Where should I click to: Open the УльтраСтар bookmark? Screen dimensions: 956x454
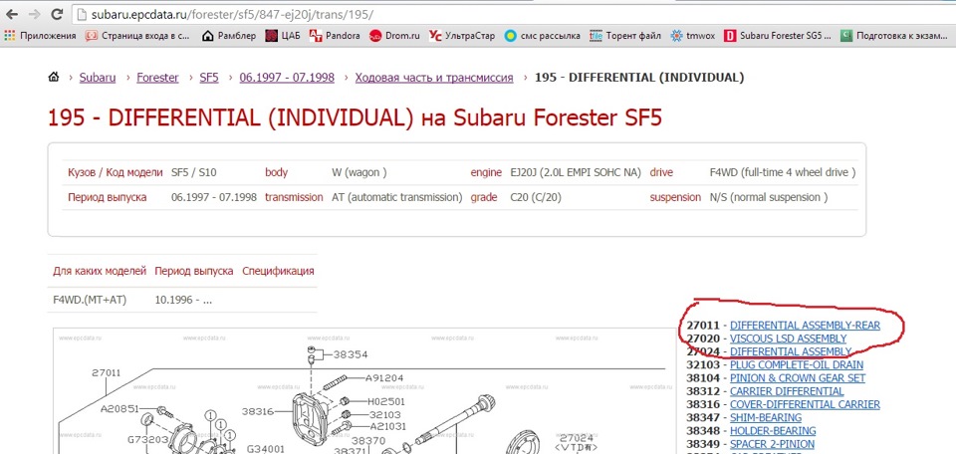tap(461, 36)
